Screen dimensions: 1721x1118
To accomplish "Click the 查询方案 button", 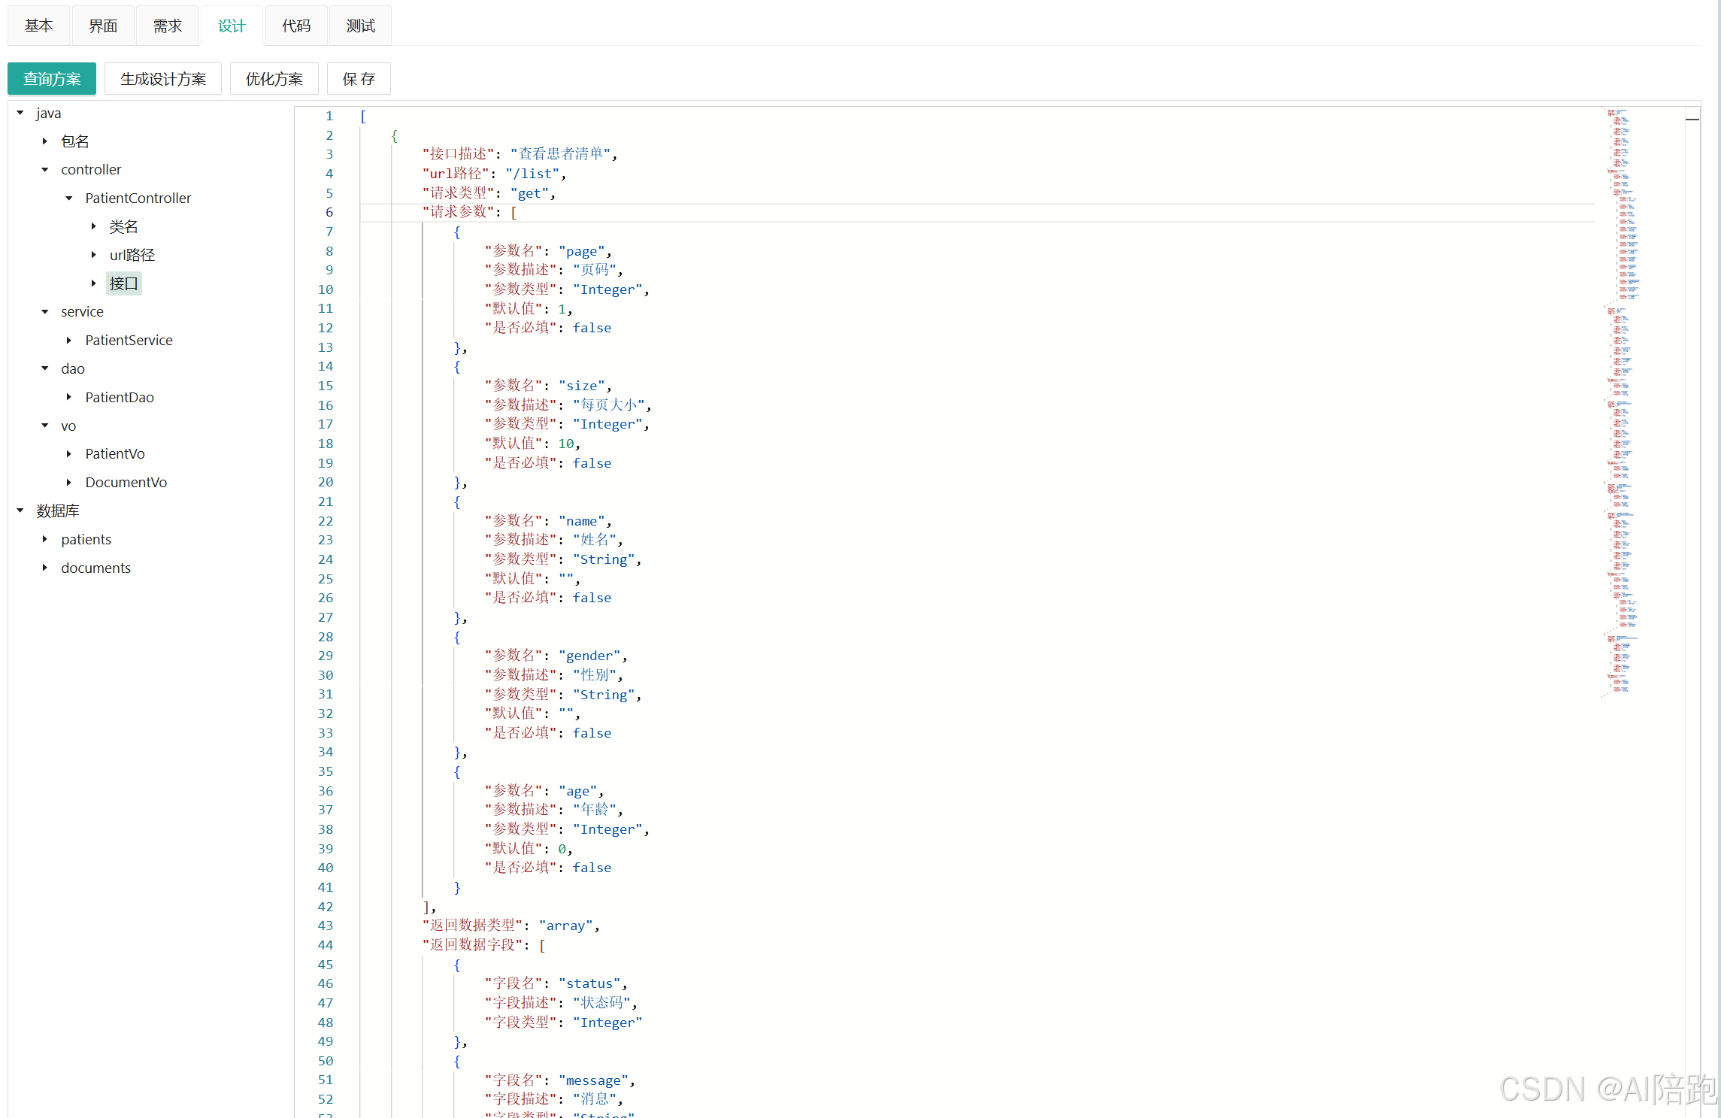I will tap(52, 79).
